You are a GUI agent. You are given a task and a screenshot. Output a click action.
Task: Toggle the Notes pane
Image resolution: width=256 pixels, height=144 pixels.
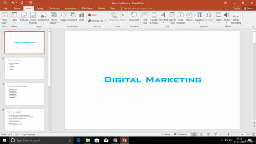[166, 134]
